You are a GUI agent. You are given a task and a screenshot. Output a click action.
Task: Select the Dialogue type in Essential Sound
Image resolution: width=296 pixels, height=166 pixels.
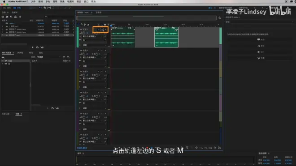[261, 39]
